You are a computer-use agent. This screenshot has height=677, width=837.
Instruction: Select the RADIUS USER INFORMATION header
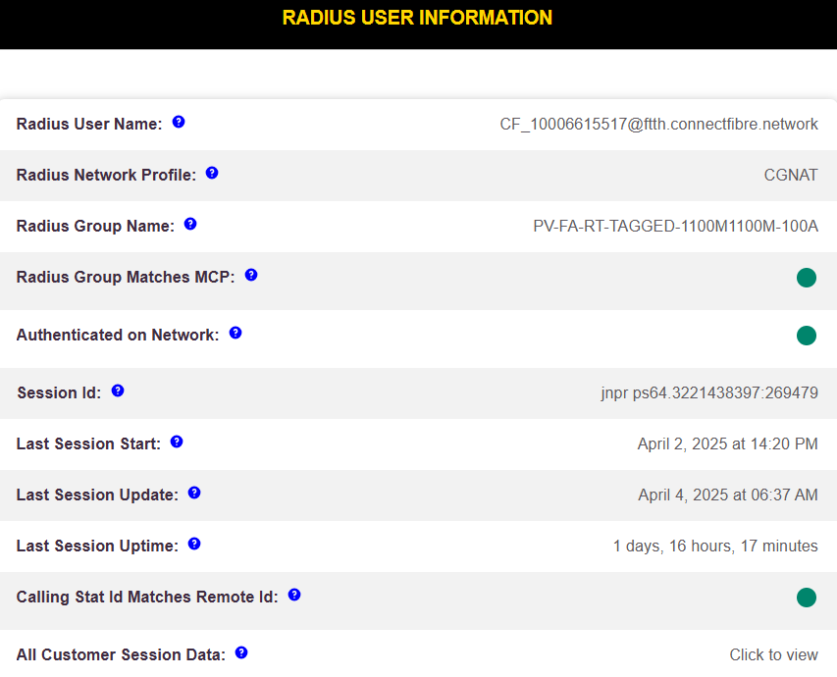(x=416, y=18)
